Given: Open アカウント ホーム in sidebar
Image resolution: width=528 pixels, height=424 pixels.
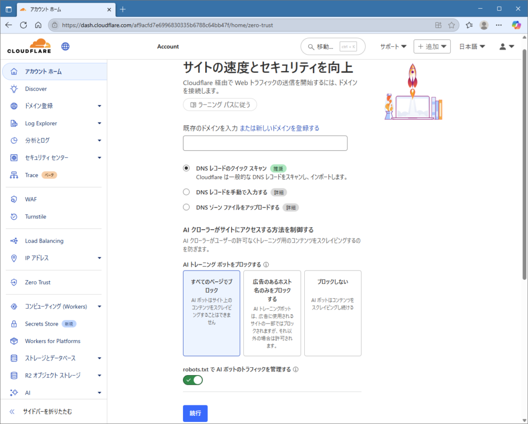Looking at the screenshot, I should (x=55, y=71).
